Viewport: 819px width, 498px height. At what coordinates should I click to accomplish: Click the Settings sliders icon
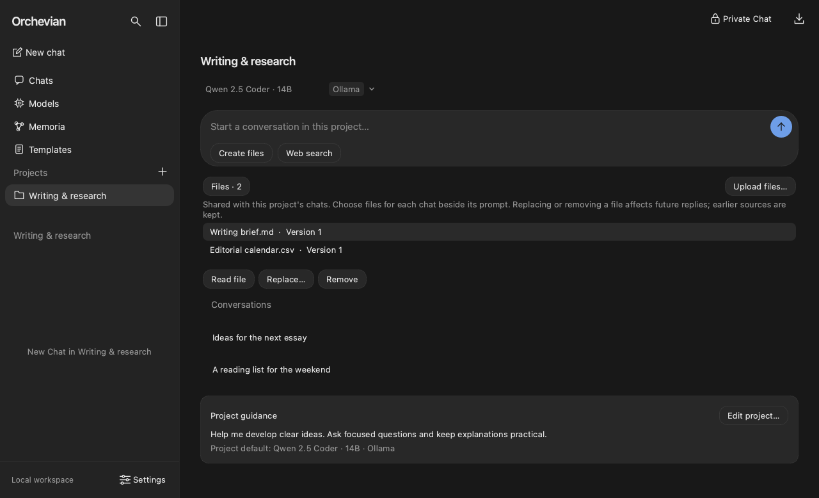[125, 479]
